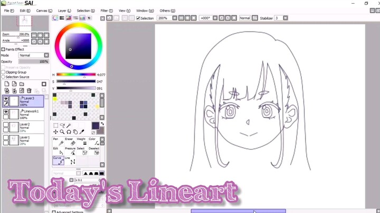Select the Pen tool
The width and height of the screenshot is (380, 213).
click(x=58, y=142)
